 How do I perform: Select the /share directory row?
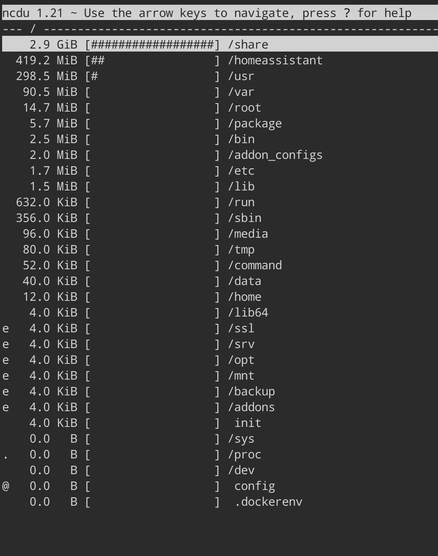248,45
